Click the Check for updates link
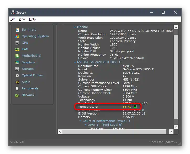 (x=163, y=142)
